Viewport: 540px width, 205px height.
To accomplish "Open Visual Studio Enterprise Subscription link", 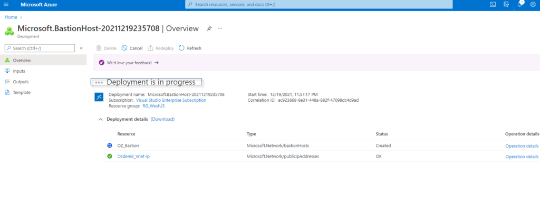I will 171,100.
